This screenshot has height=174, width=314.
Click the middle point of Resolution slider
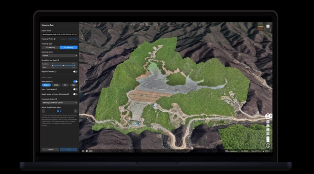point(63,65)
